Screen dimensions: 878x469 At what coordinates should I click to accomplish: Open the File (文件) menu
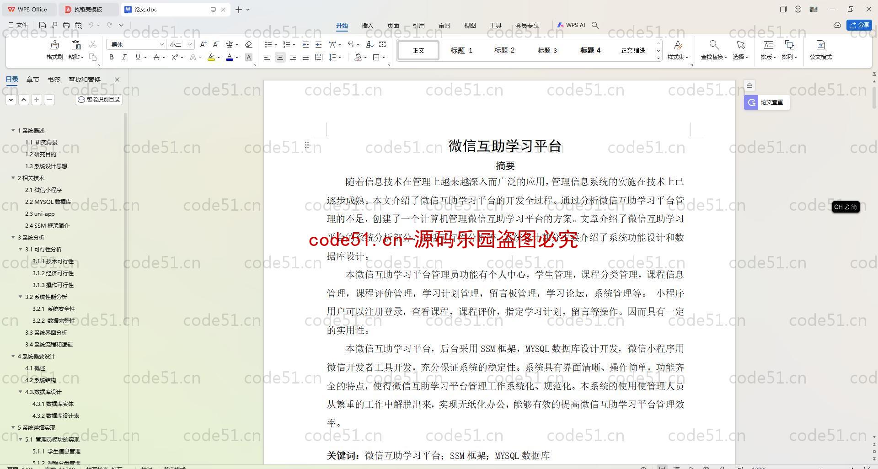(18, 25)
